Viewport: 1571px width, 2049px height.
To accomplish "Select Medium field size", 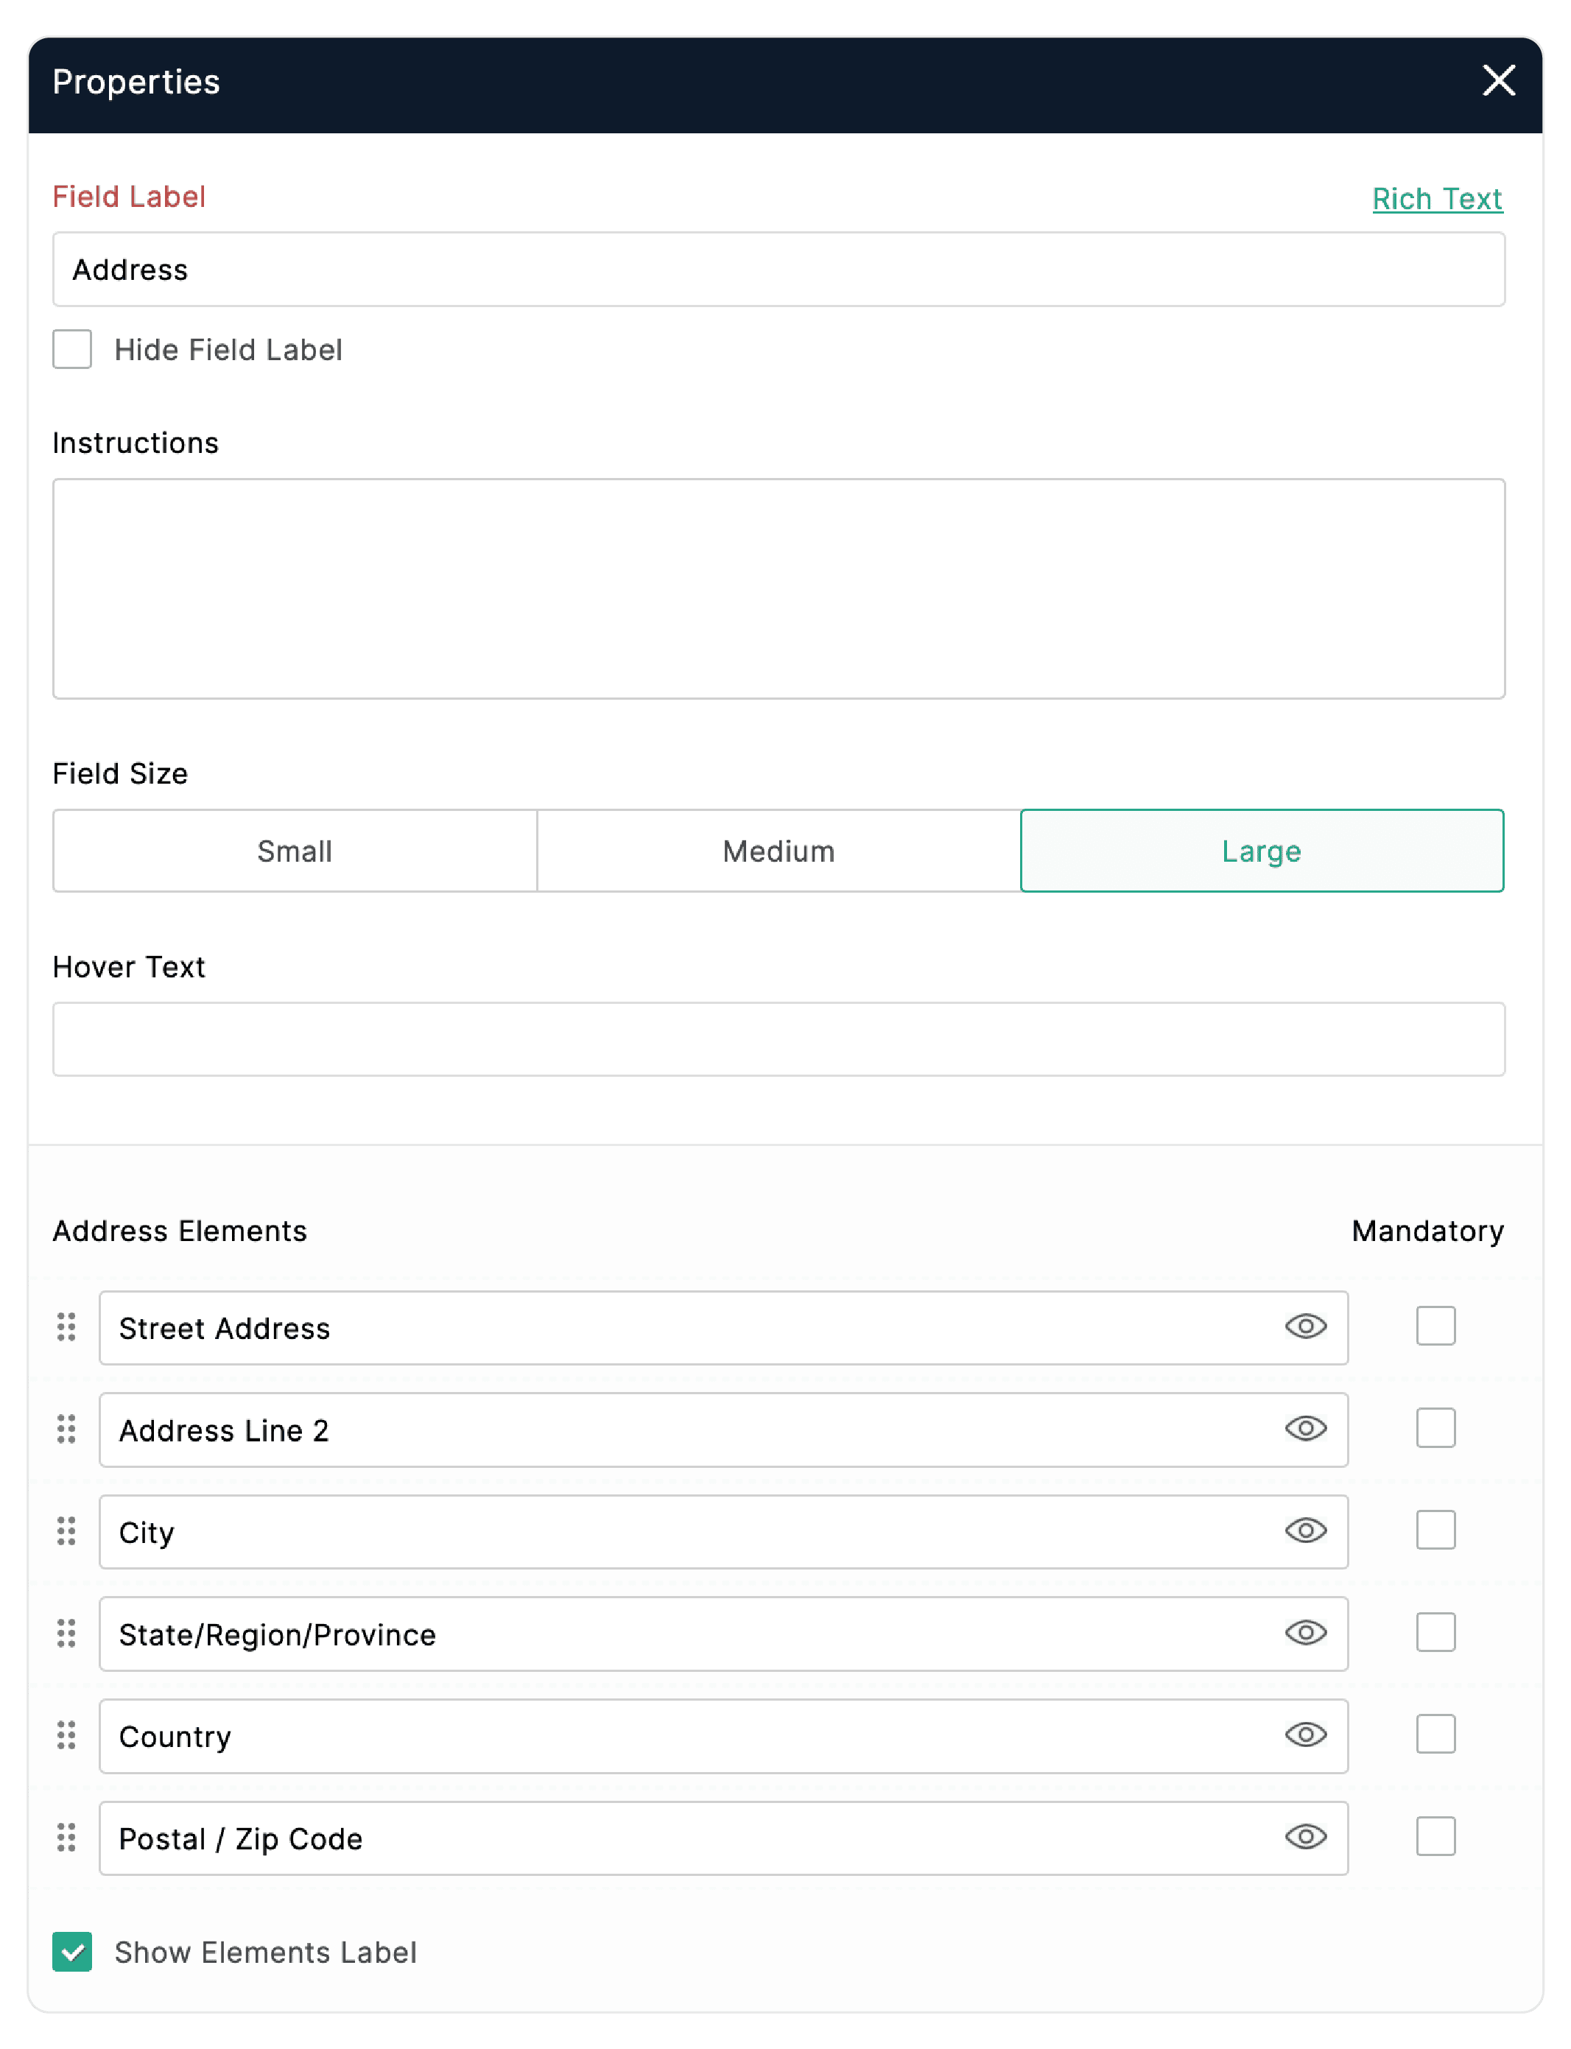I will 778,851.
